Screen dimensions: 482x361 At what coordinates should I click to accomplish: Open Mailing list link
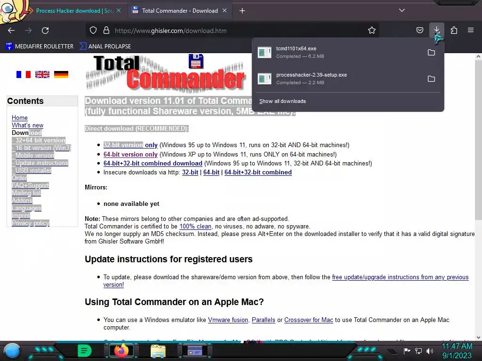26,193
